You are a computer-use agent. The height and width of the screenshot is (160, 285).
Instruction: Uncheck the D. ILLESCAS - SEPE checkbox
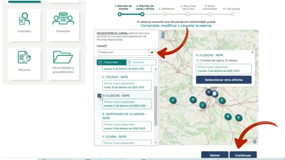(99, 96)
